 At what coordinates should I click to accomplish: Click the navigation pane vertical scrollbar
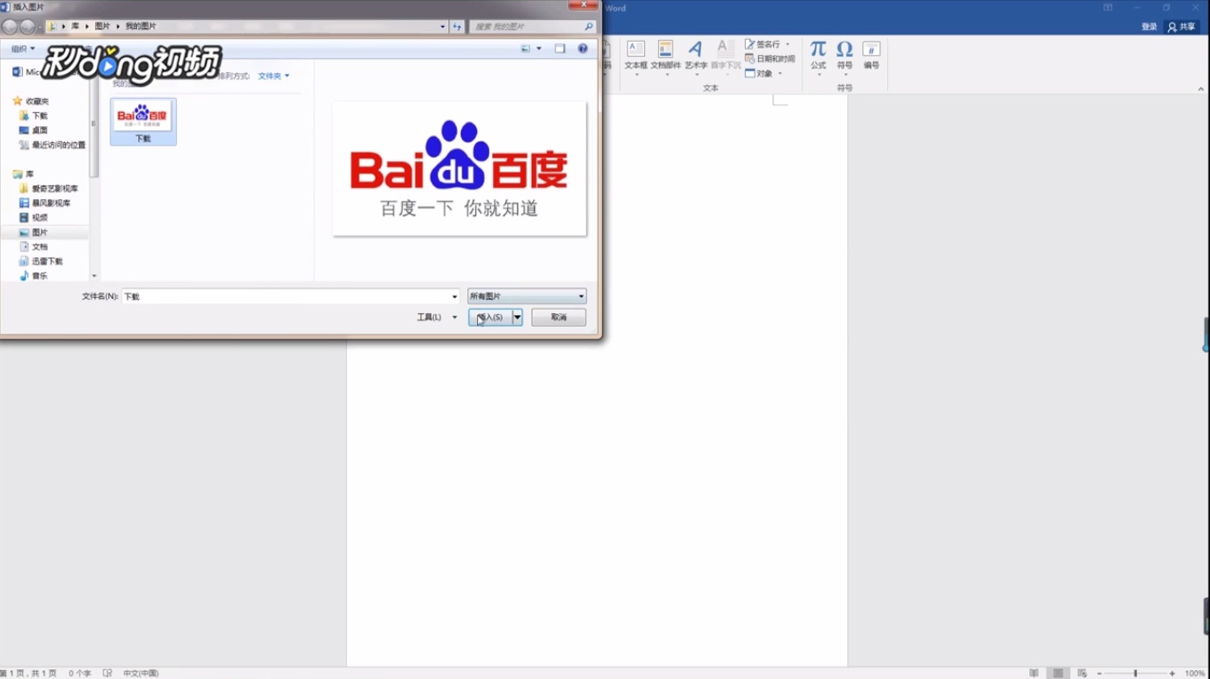pos(93,125)
